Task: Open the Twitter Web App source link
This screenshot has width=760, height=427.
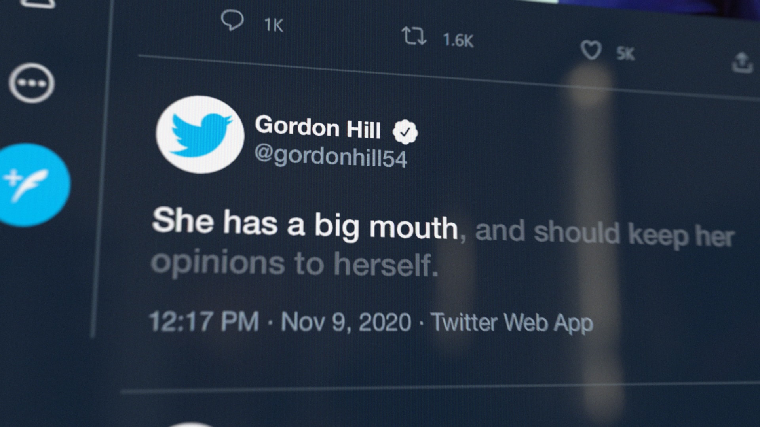Action: (512, 323)
